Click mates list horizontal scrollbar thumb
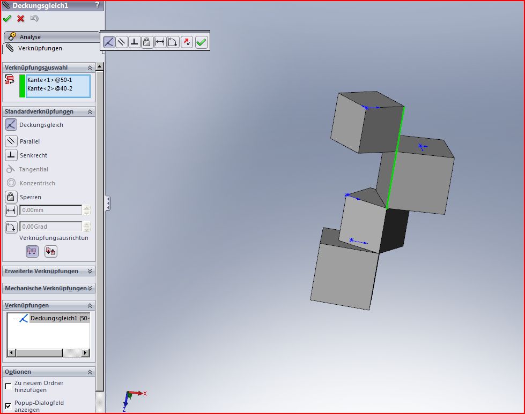This screenshot has width=525, height=414. pyautogui.click(x=39, y=353)
